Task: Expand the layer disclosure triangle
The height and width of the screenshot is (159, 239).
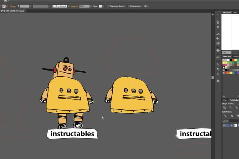Action: pyautogui.click(x=232, y=125)
